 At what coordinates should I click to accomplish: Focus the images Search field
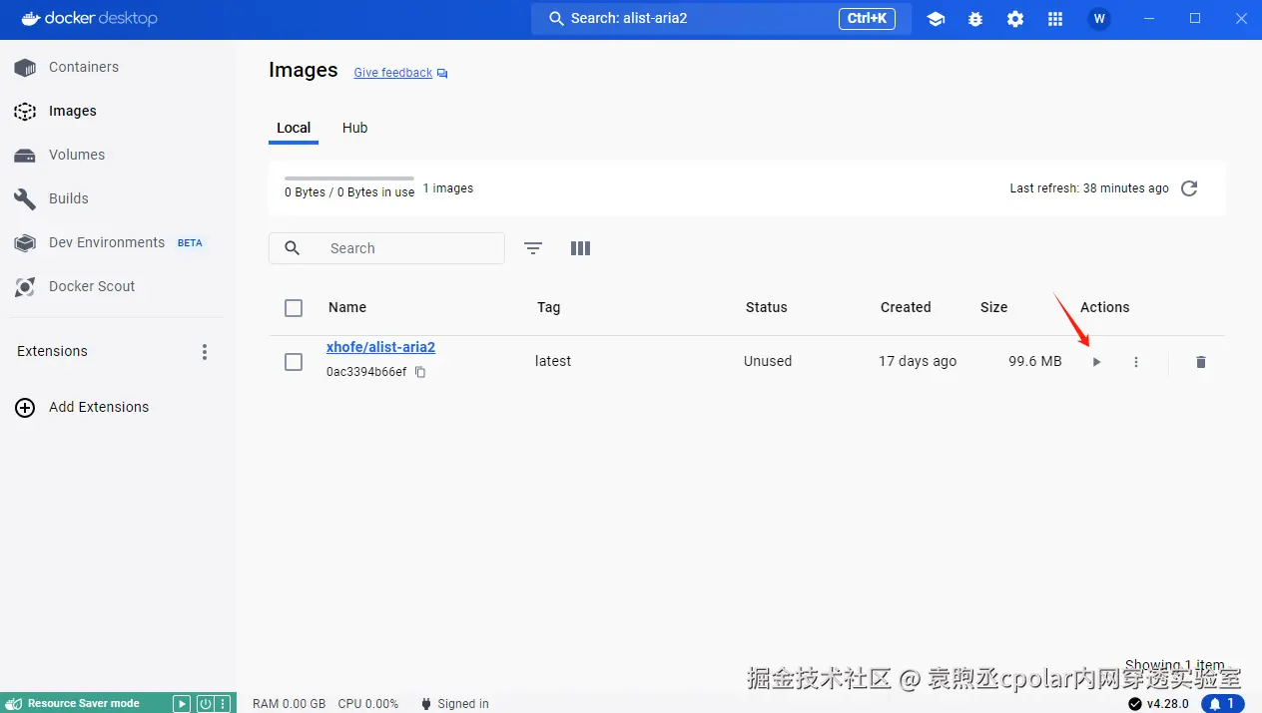[x=386, y=248]
